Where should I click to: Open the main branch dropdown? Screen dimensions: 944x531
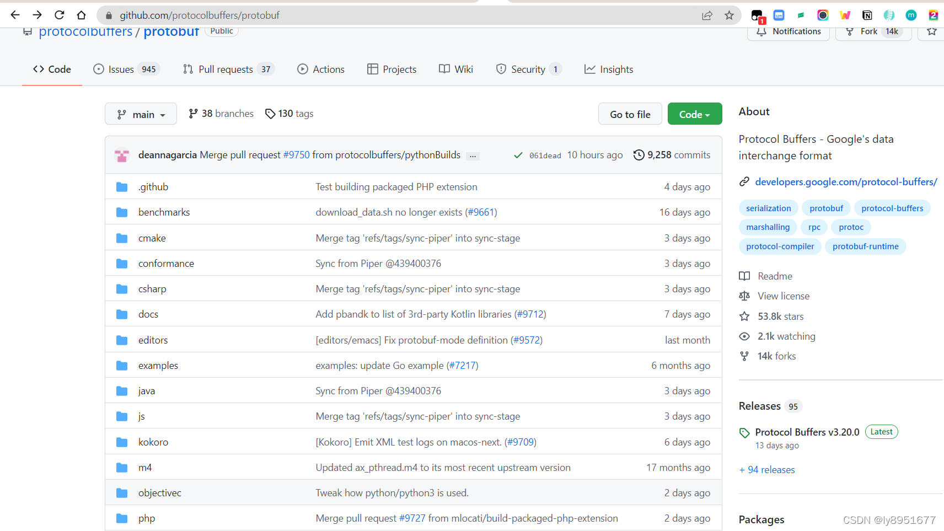coord(141,114)
